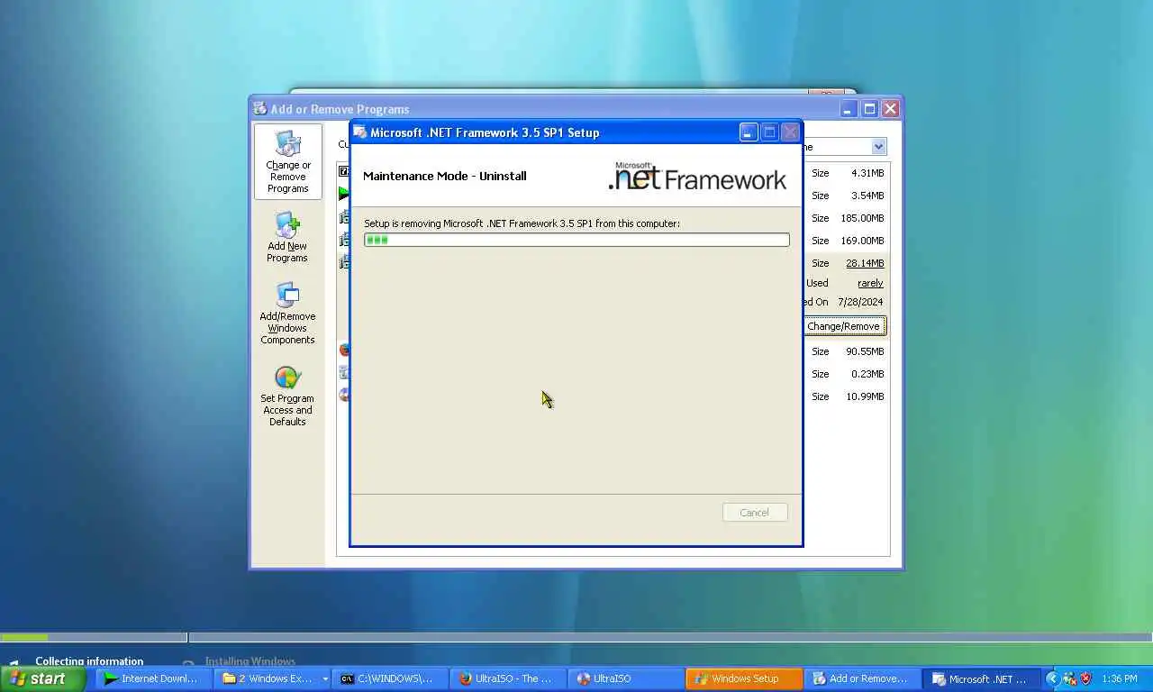Click the Change/Remove button
This screenshot has height=692, width=1153.
843,326
